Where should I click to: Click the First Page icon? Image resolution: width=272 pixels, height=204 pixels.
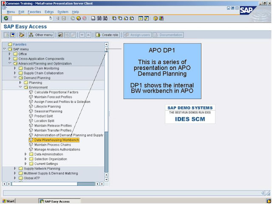point(114,18)
